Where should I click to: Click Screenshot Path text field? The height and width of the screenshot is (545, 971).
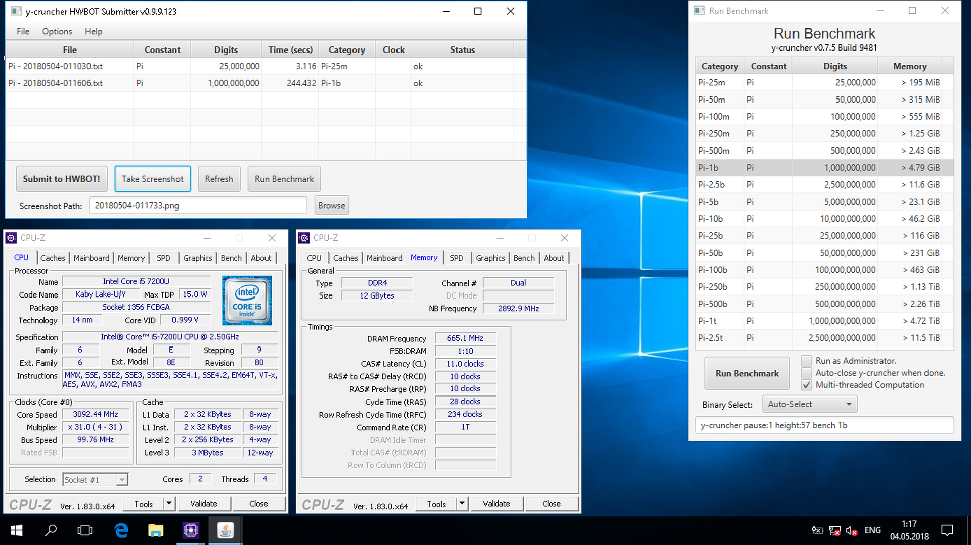click(x=198, y=205)
